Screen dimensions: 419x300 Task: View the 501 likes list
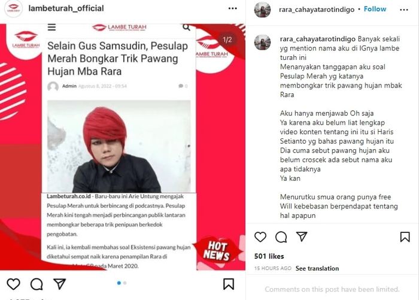(269, 256)
